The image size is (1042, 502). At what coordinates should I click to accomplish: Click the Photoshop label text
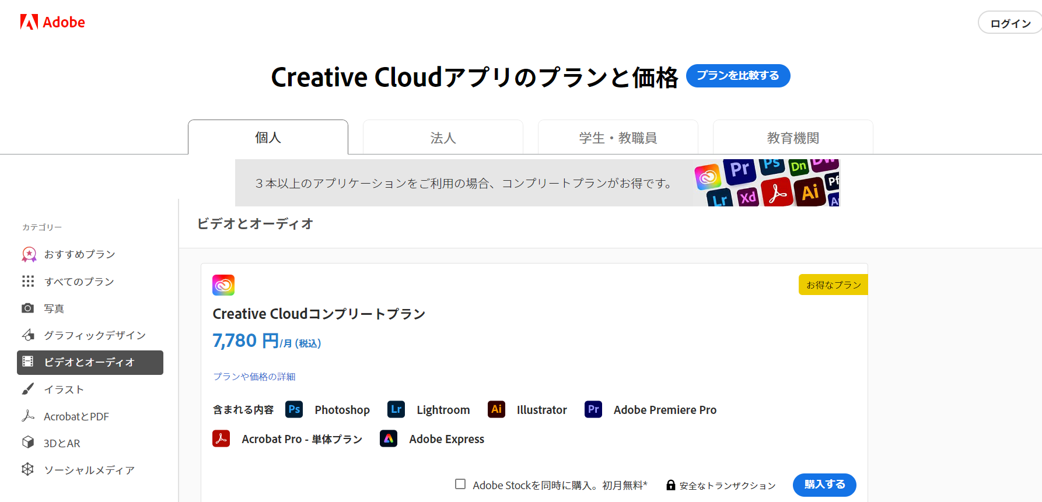(x=342, y=410)
